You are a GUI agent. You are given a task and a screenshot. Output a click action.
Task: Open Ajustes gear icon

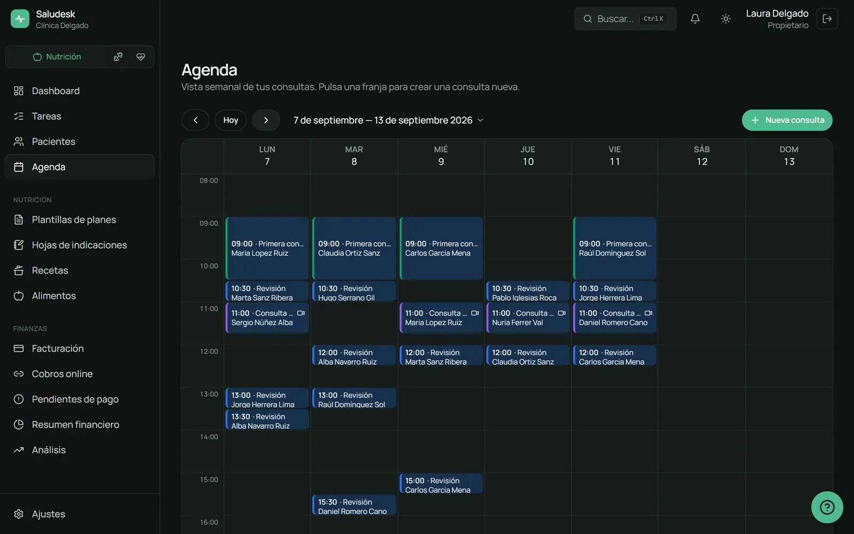click(19, 514)
